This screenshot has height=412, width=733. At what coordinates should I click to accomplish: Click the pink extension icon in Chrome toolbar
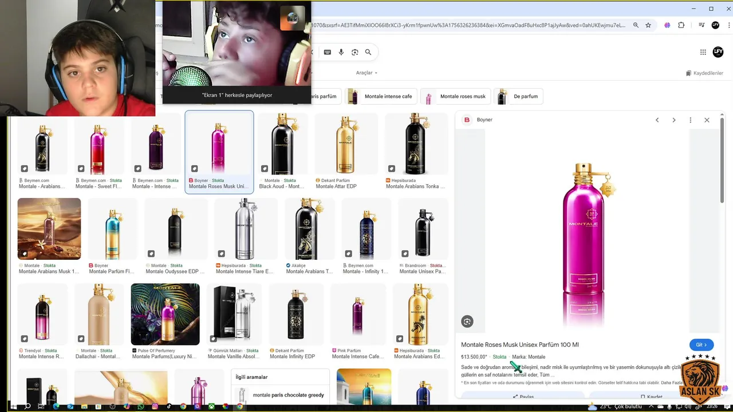coord(667,25)
